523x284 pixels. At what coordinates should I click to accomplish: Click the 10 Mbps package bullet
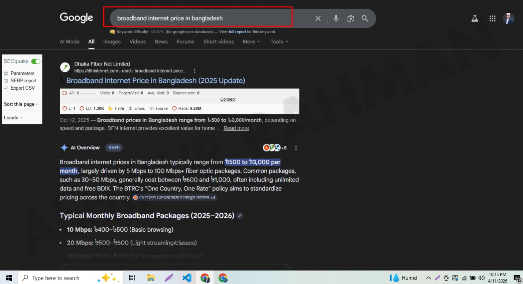pos(120,230)
